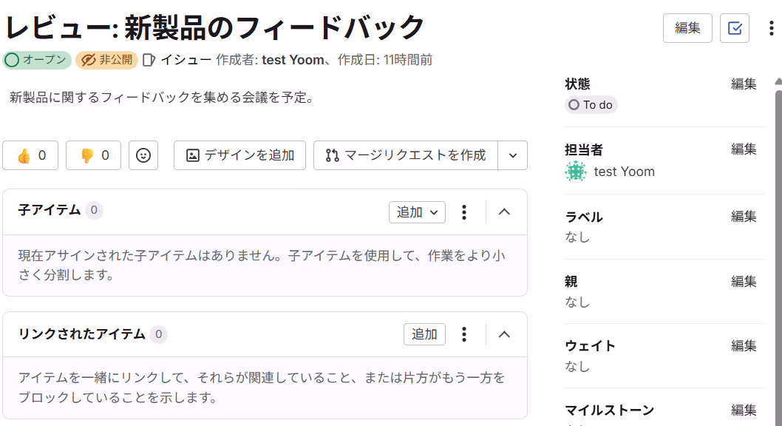Screen dimensions: 782x426
Task: Click the thumbs up reaction button
Action: 30,155
